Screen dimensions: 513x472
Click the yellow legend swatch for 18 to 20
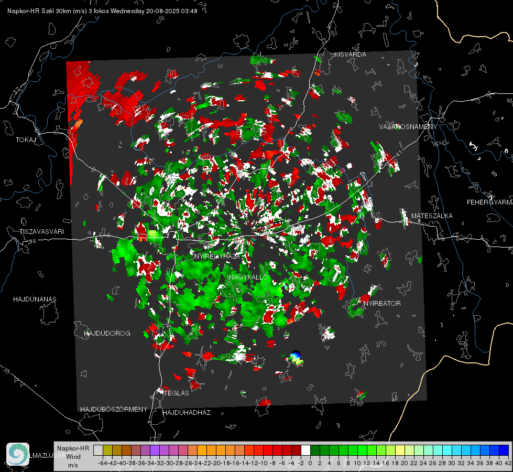[400, 450]
